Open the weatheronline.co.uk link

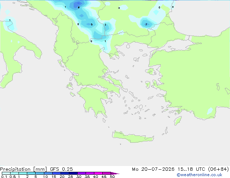pyautogui.click(x=200, y=175)
